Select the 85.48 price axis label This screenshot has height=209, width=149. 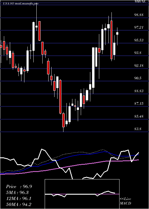139,116
